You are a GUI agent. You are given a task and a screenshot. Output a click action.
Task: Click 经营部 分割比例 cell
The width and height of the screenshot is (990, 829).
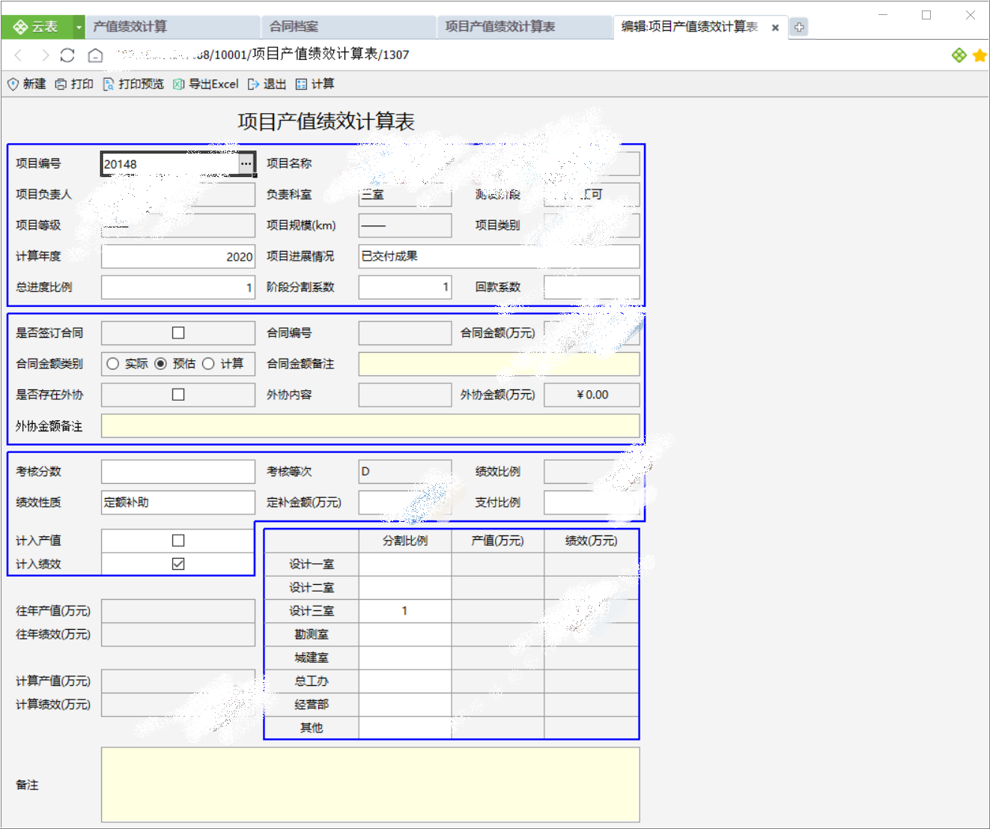(405, 705)
